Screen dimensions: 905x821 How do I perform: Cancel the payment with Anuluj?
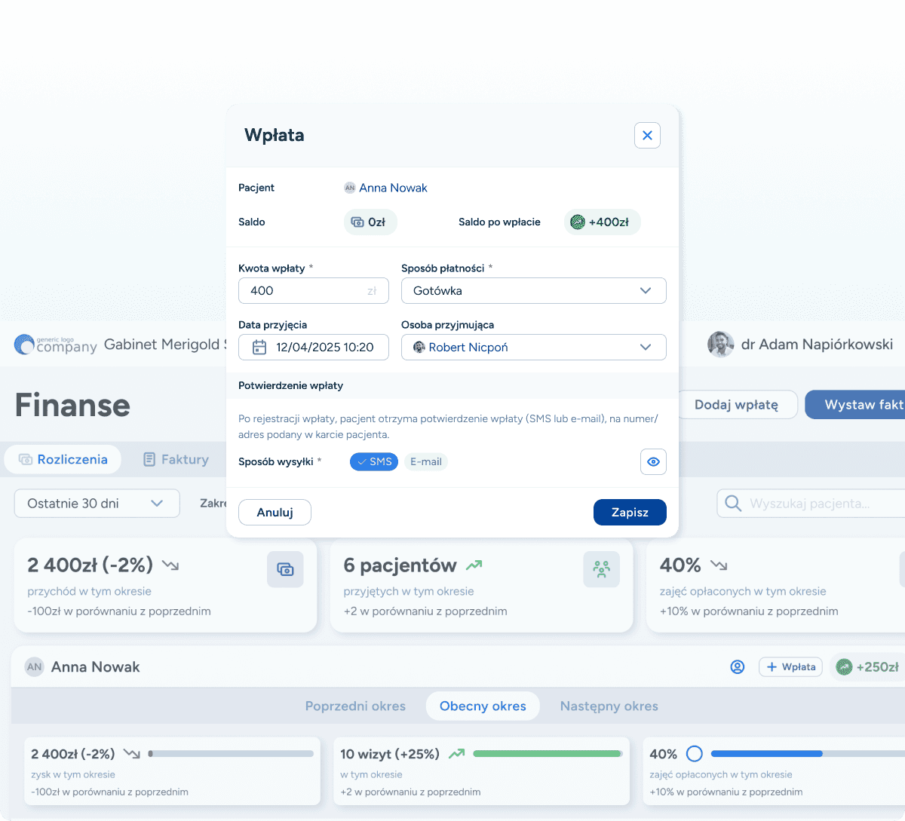click(x=275, y=513)
